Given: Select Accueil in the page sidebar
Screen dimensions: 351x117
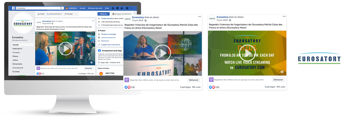Looking at the screenshot, I should pos(23,45).
